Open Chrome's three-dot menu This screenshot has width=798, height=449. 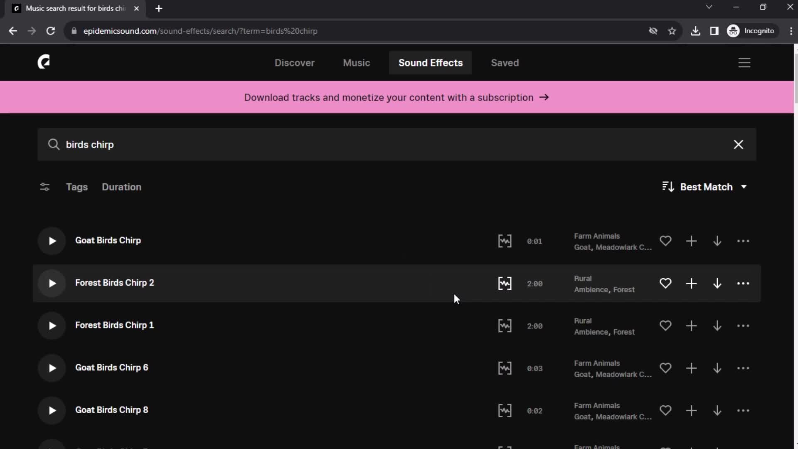791,31
